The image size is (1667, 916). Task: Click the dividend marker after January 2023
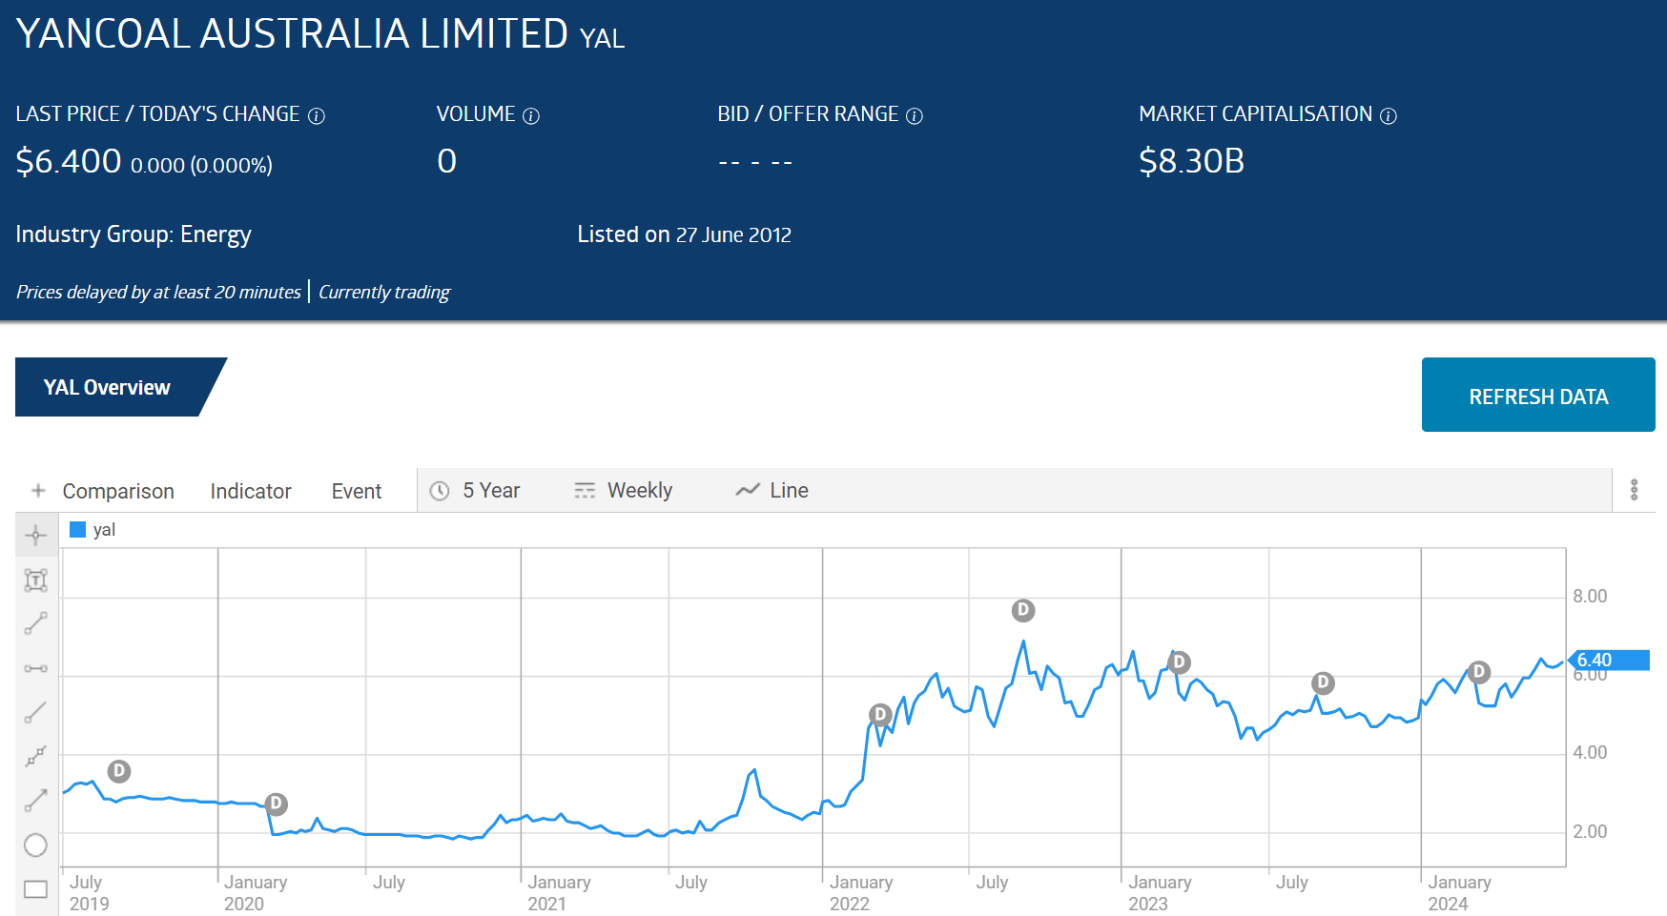[x=1179, y=662]
